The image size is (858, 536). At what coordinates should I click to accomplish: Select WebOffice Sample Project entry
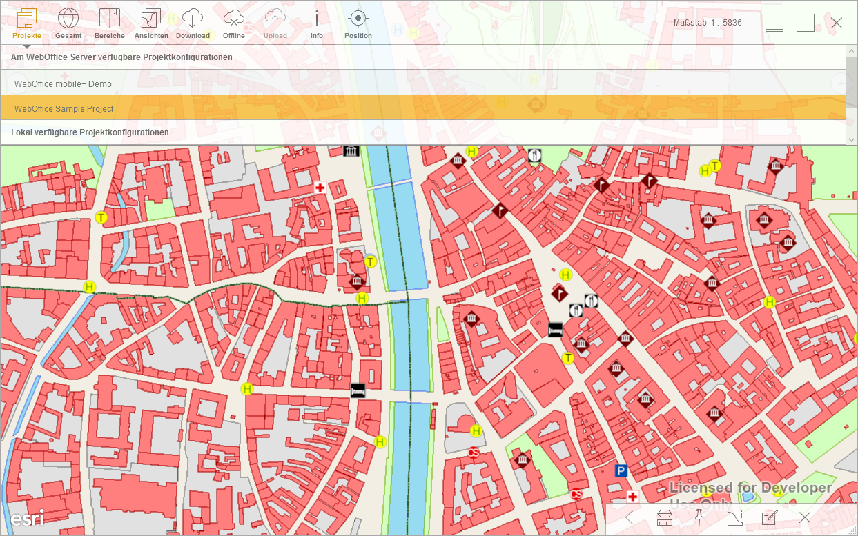(423, 108)
